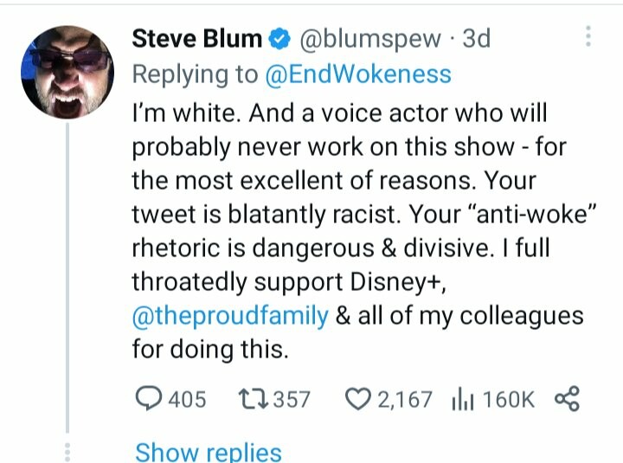Like the tweet with the heart icon

click(356, 399)
